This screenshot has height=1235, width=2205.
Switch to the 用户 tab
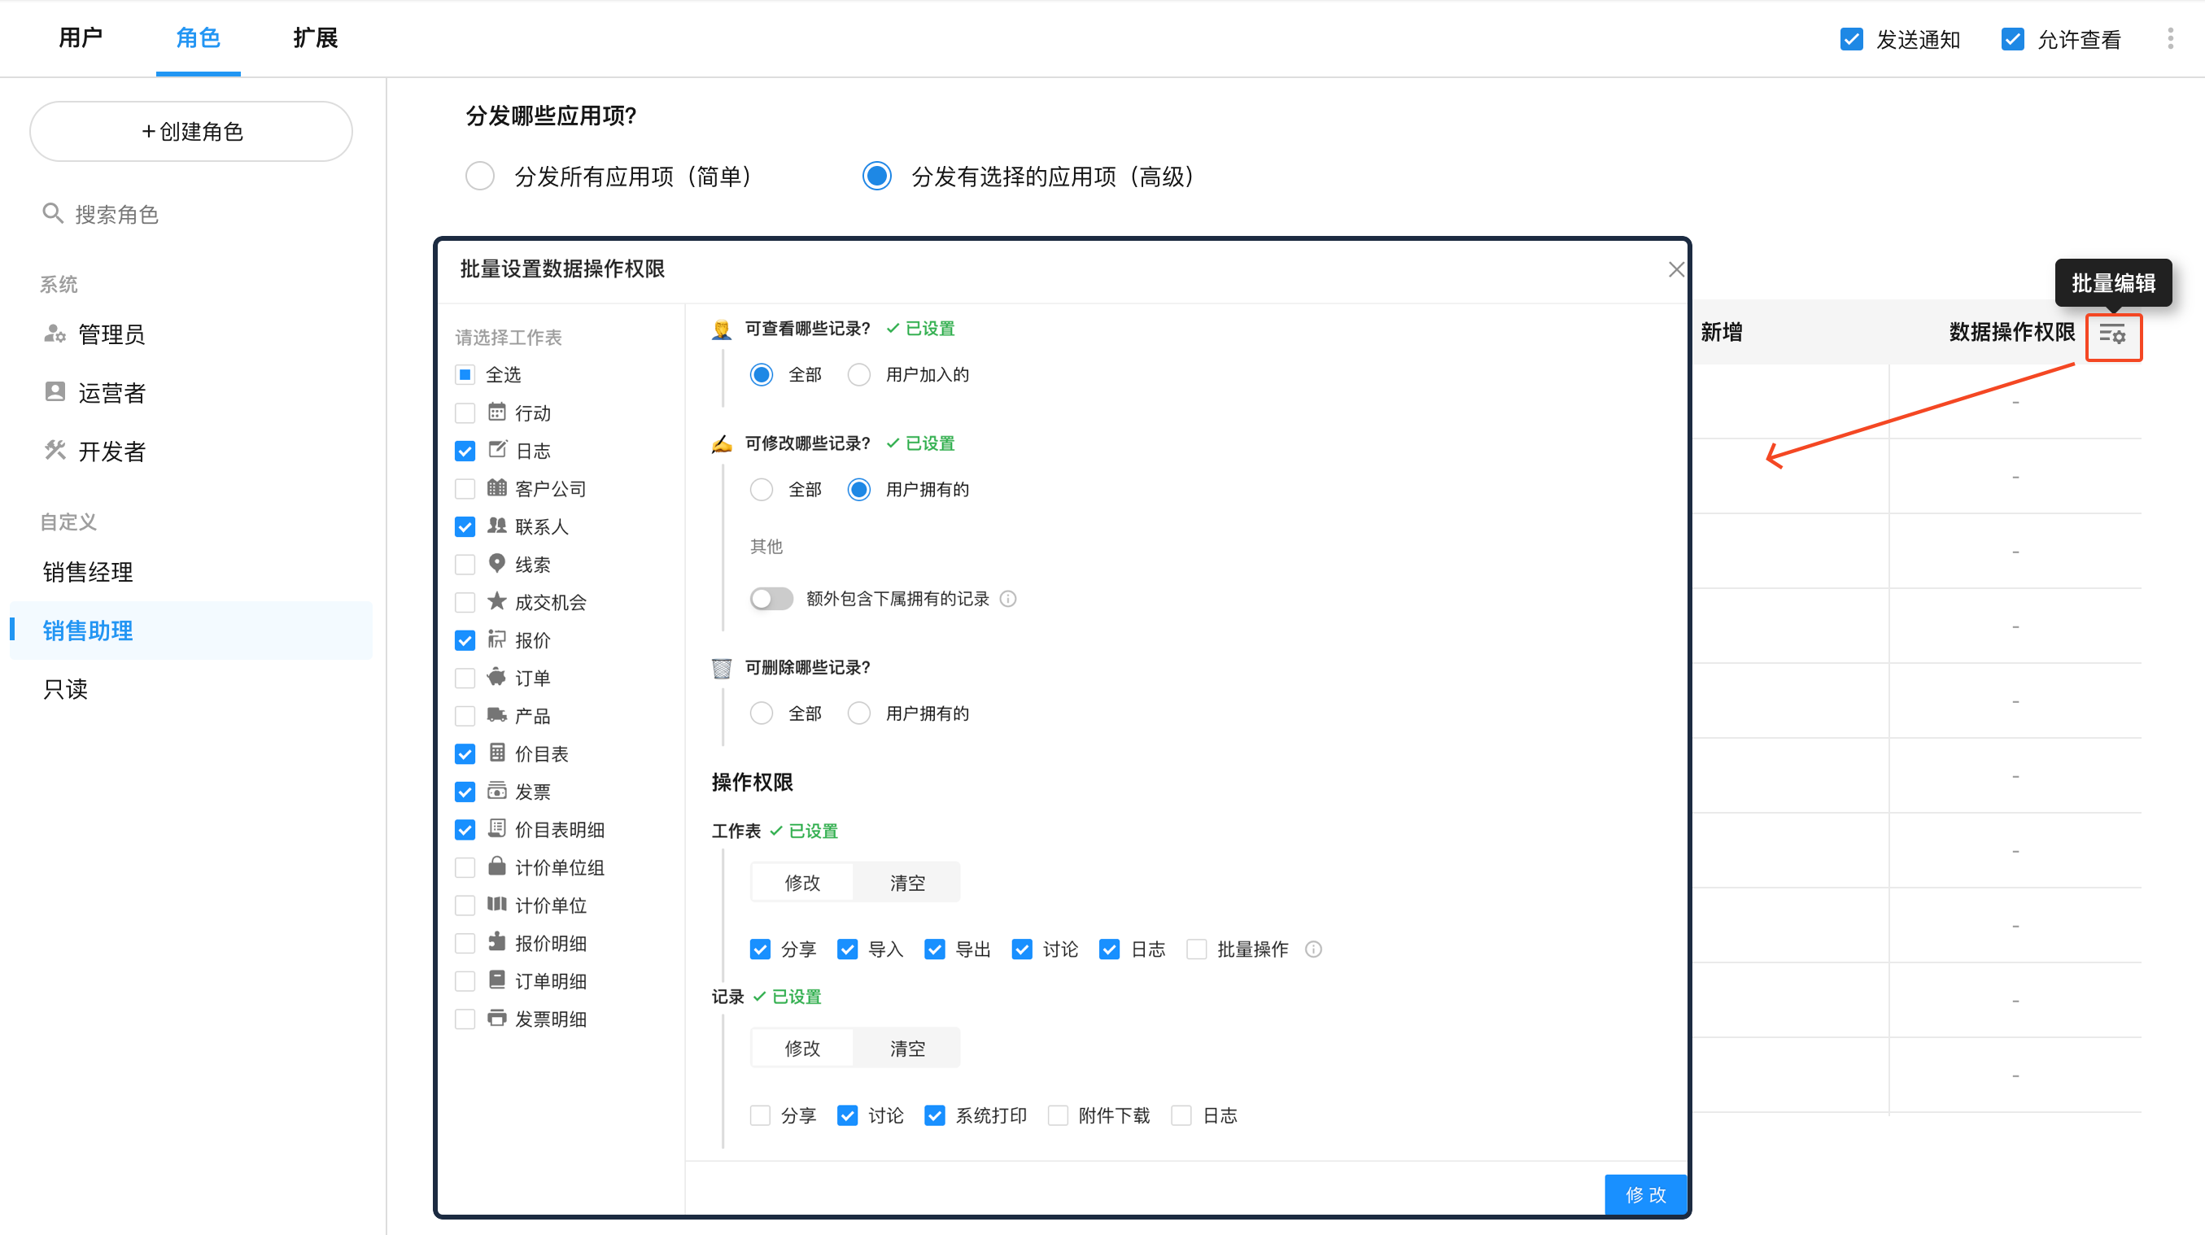click(81, 37)
